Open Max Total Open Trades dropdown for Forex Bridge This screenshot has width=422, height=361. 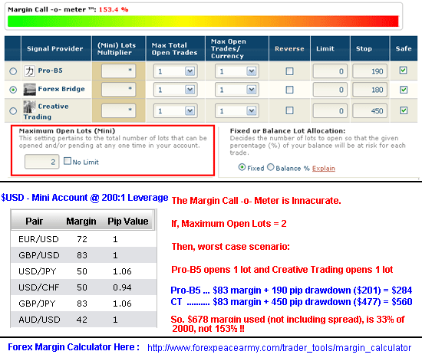176,90
